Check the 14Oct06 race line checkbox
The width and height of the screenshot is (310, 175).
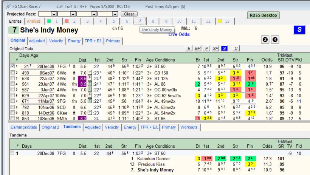click(x=12, y=113)
